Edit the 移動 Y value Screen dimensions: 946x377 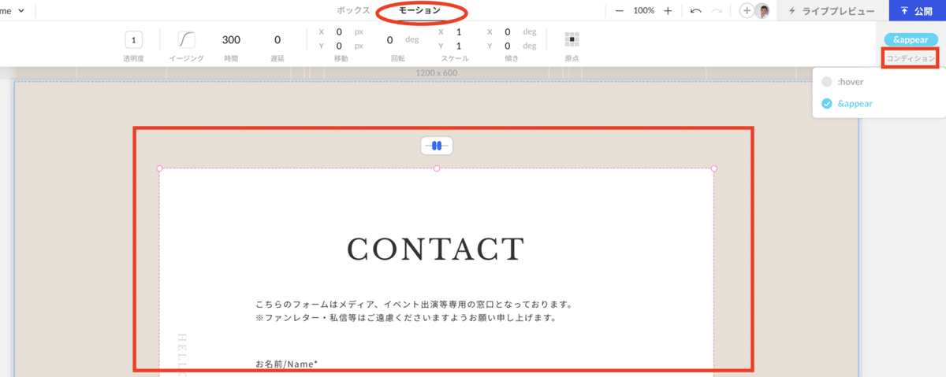coord(339,46)
